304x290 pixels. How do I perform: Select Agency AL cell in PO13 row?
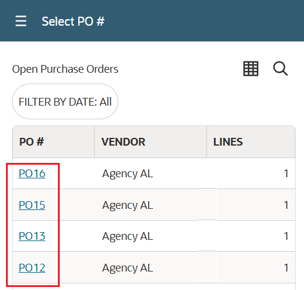pos(127,236)
